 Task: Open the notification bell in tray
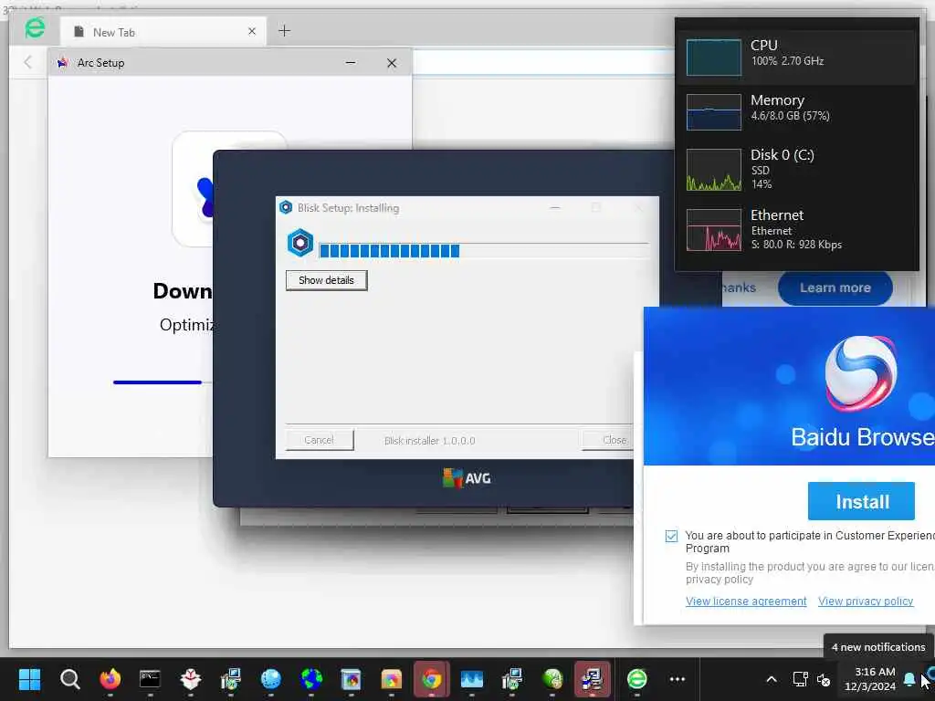(909, 679)
